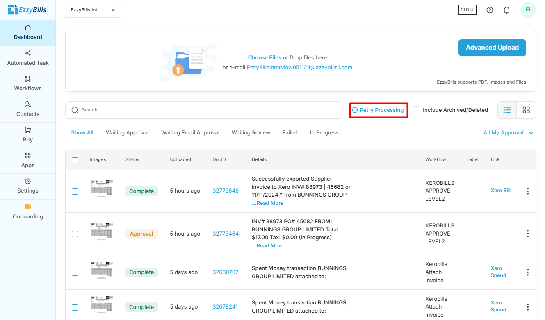Open the Onboarding video icon
This screenshot has height=320, width=545.
click(28, 207)
